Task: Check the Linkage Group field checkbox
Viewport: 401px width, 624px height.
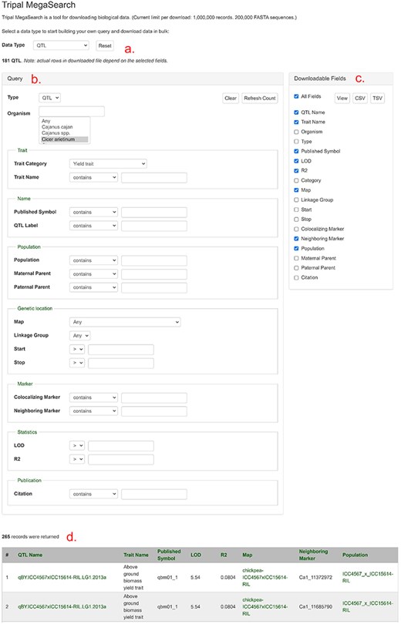Action: (296, 200)
